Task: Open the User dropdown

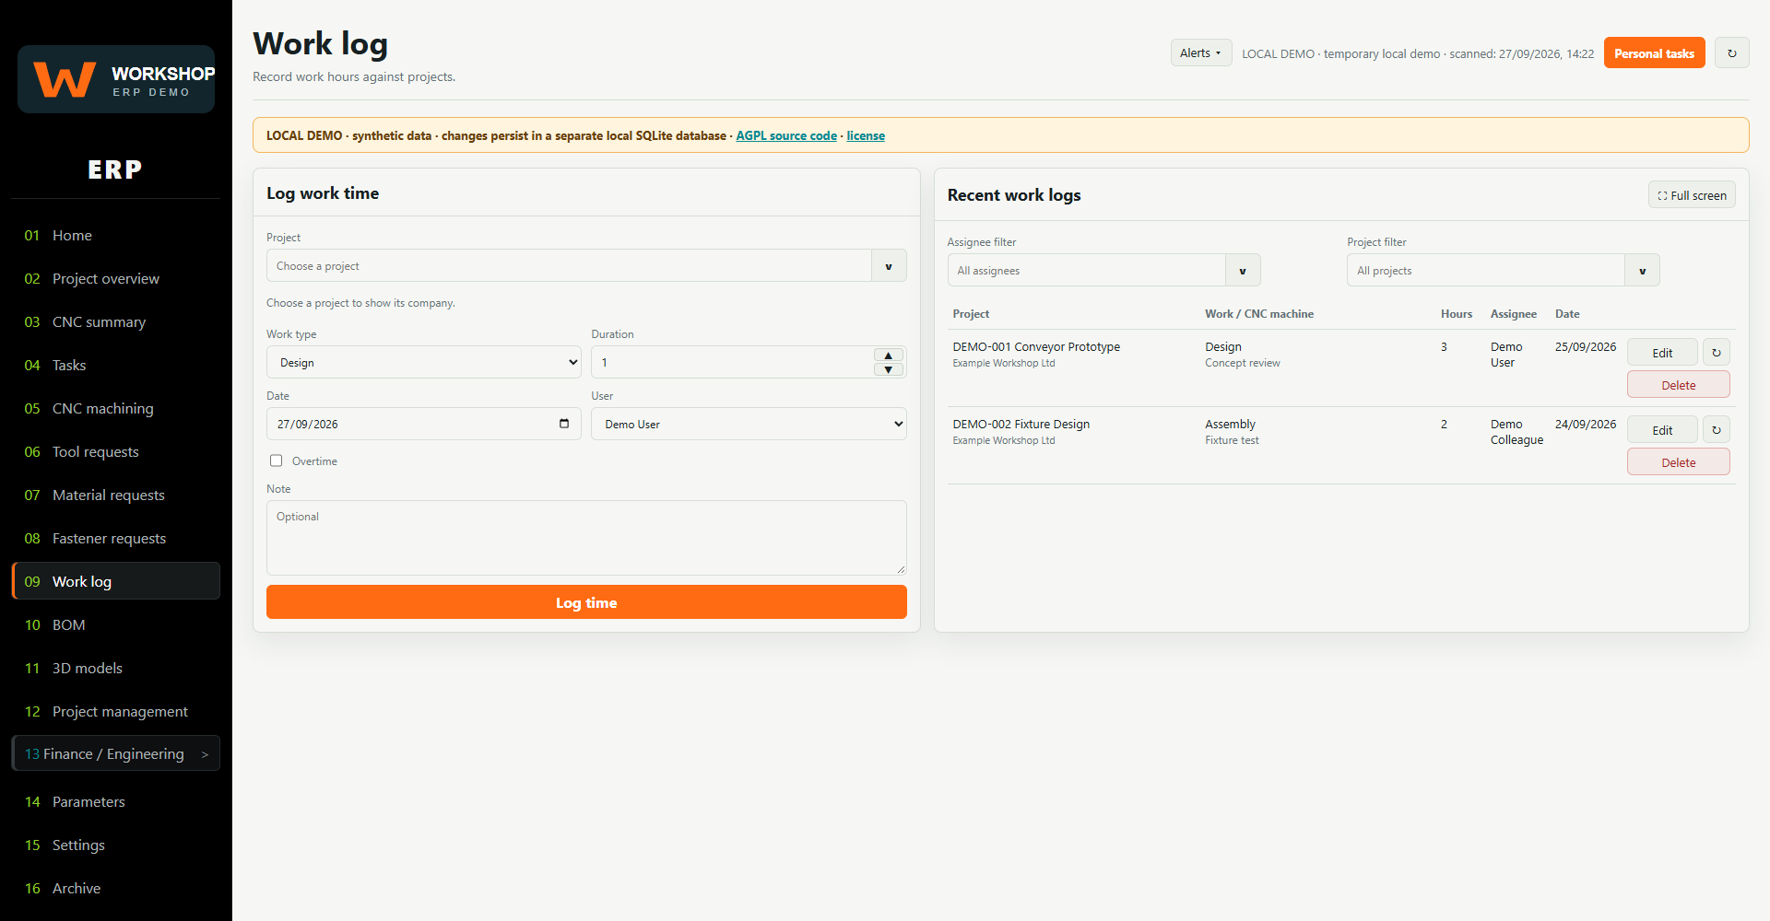Action: (x=749, y=424)
